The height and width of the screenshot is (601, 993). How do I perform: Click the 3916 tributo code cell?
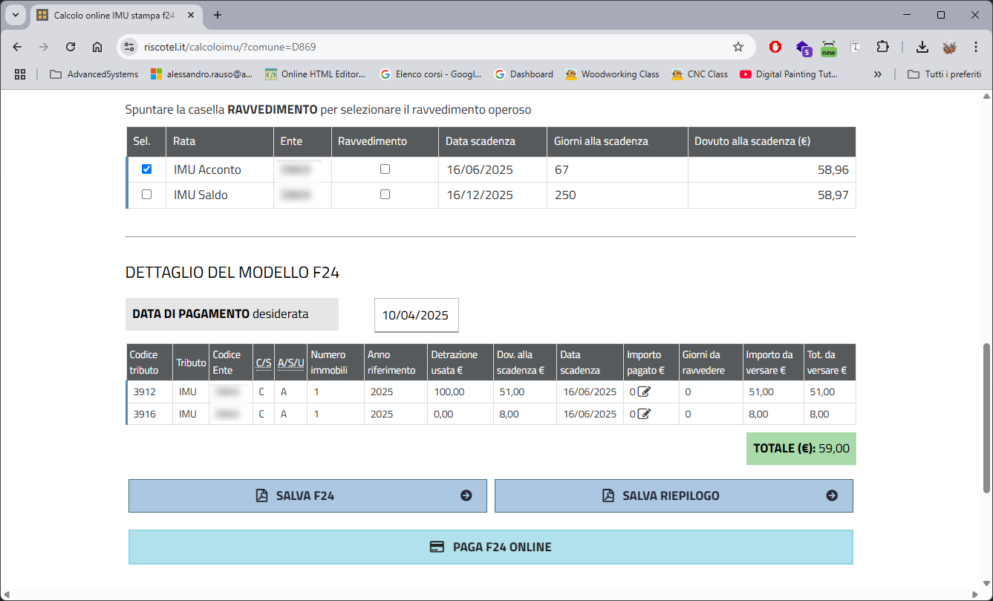point(150,414)
